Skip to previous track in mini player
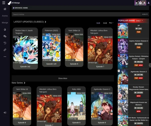 tap(136, 3)
